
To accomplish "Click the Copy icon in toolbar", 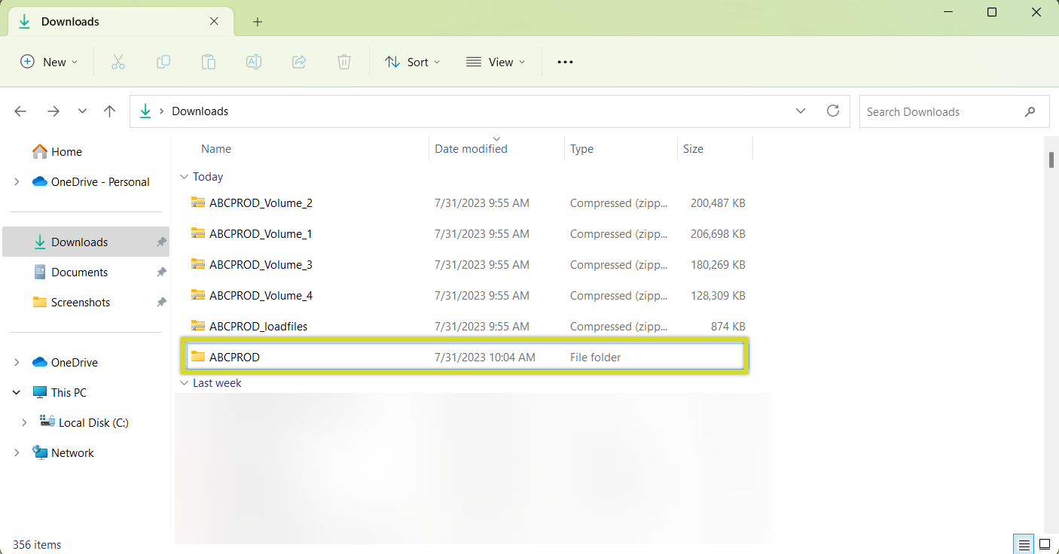I will [163, 62].
